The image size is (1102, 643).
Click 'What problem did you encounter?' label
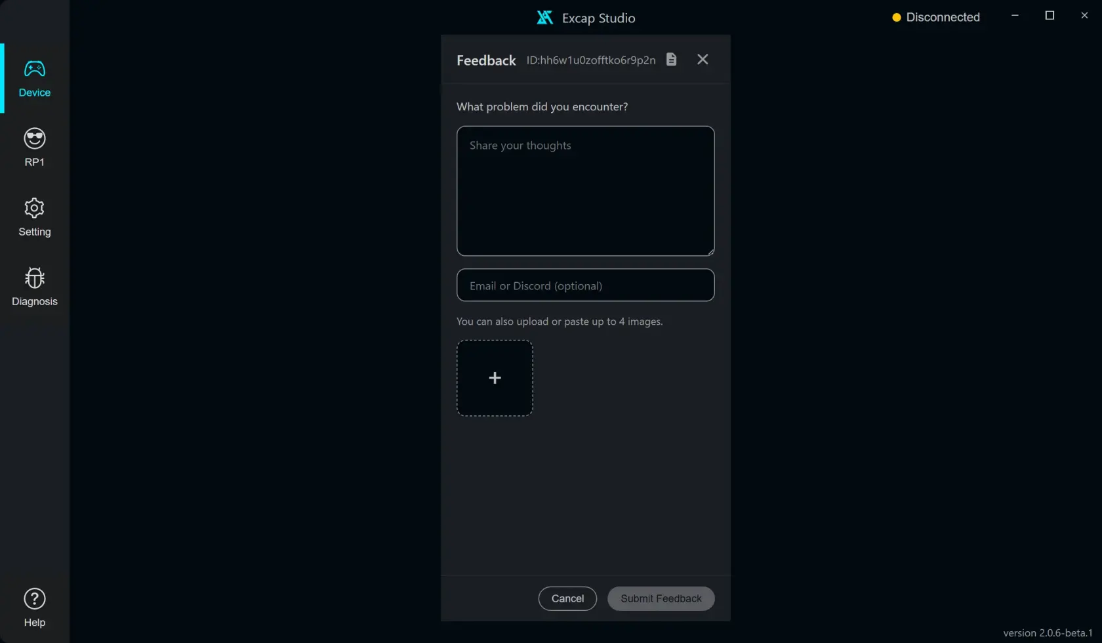point(542,107)
